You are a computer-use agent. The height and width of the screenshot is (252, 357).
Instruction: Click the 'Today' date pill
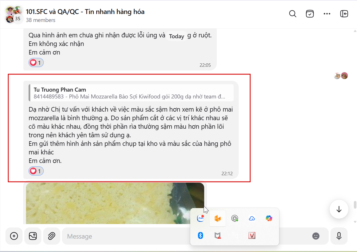pyautogui.click(x=177, y=36)
